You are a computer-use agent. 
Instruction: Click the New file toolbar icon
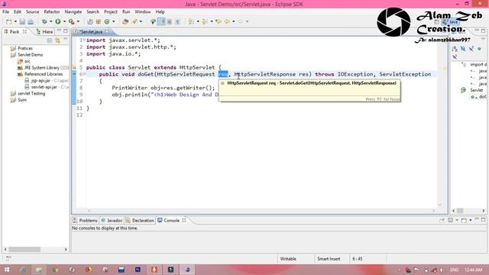[8, 21]
